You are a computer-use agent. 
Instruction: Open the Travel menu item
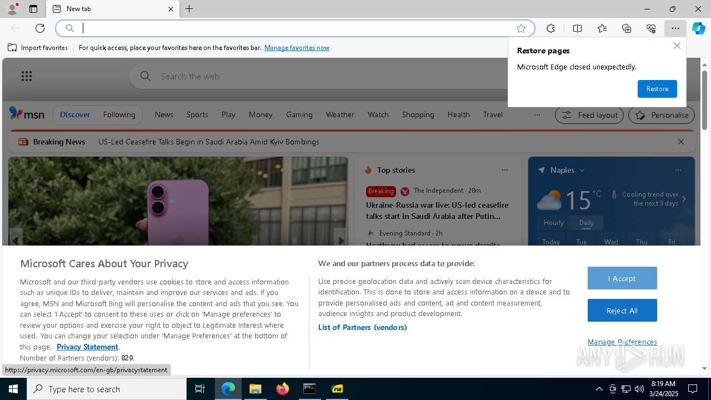pyautogui.click(x=493, y=114)
